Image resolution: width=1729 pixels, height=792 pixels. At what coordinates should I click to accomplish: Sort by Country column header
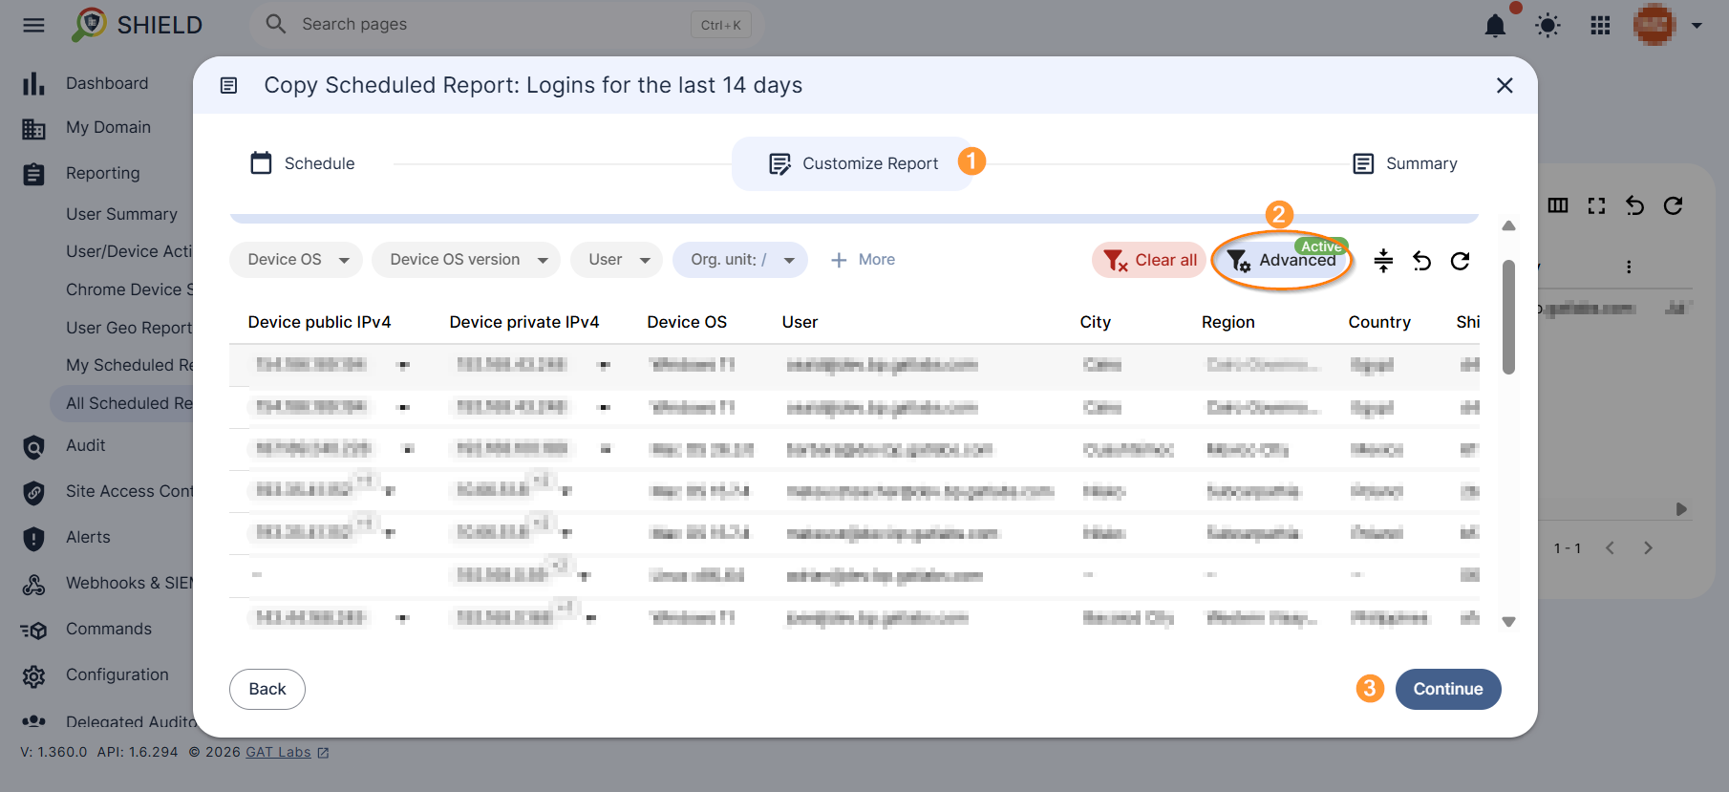point(1379,322)
